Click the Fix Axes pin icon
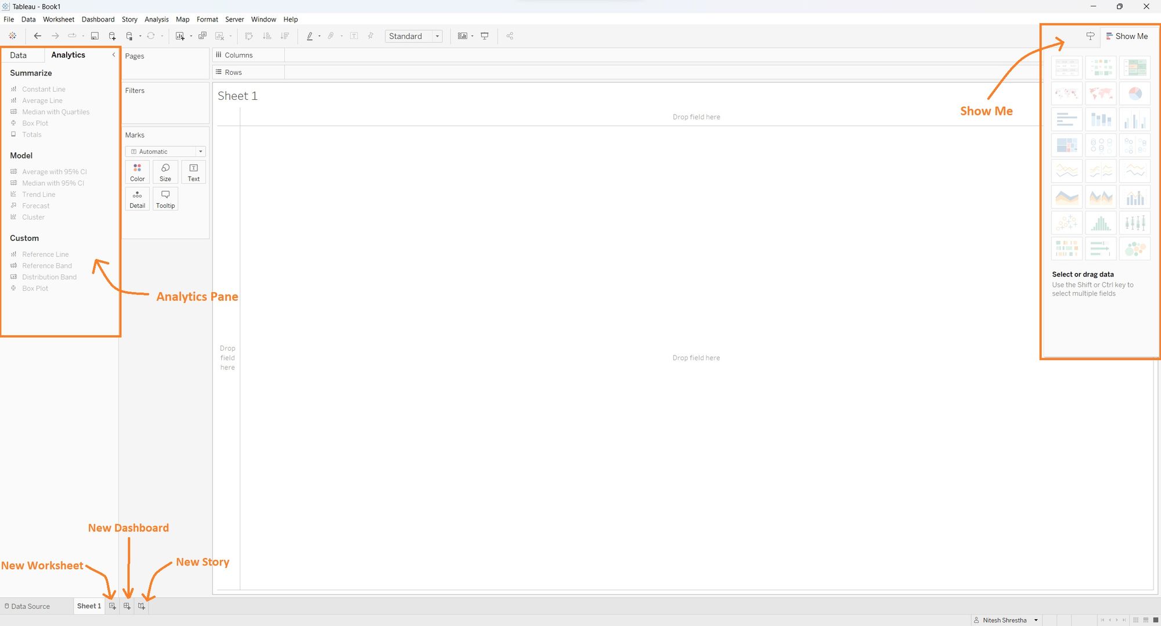The width and height of the screenshot is (1161, 626). click(x=370, y=36)
